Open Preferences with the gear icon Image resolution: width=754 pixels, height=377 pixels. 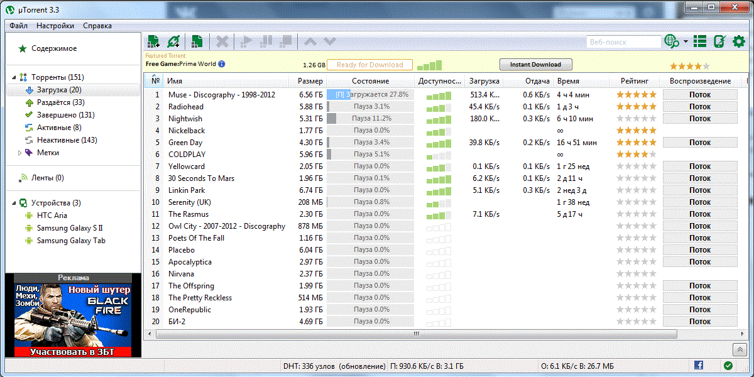(739, 41)
